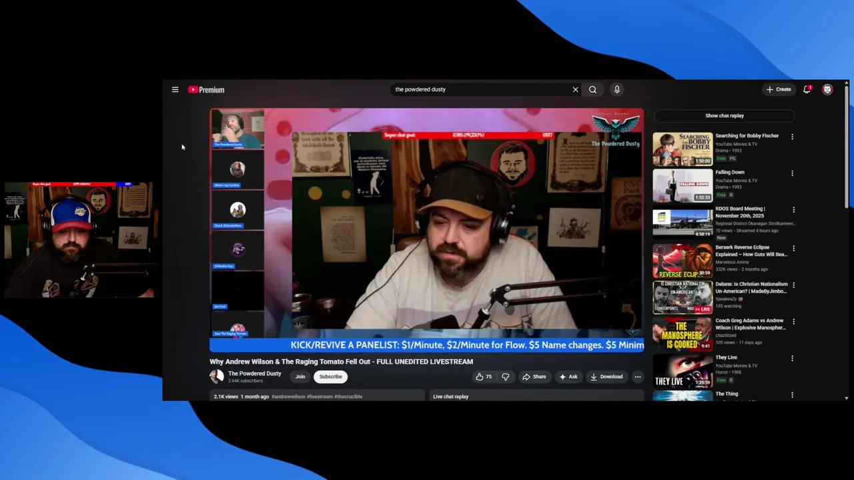This screenshot has width=854, height=480.
Task: Open the Manosphere Is Cooked thumbnail
Action: pos(683,334)
